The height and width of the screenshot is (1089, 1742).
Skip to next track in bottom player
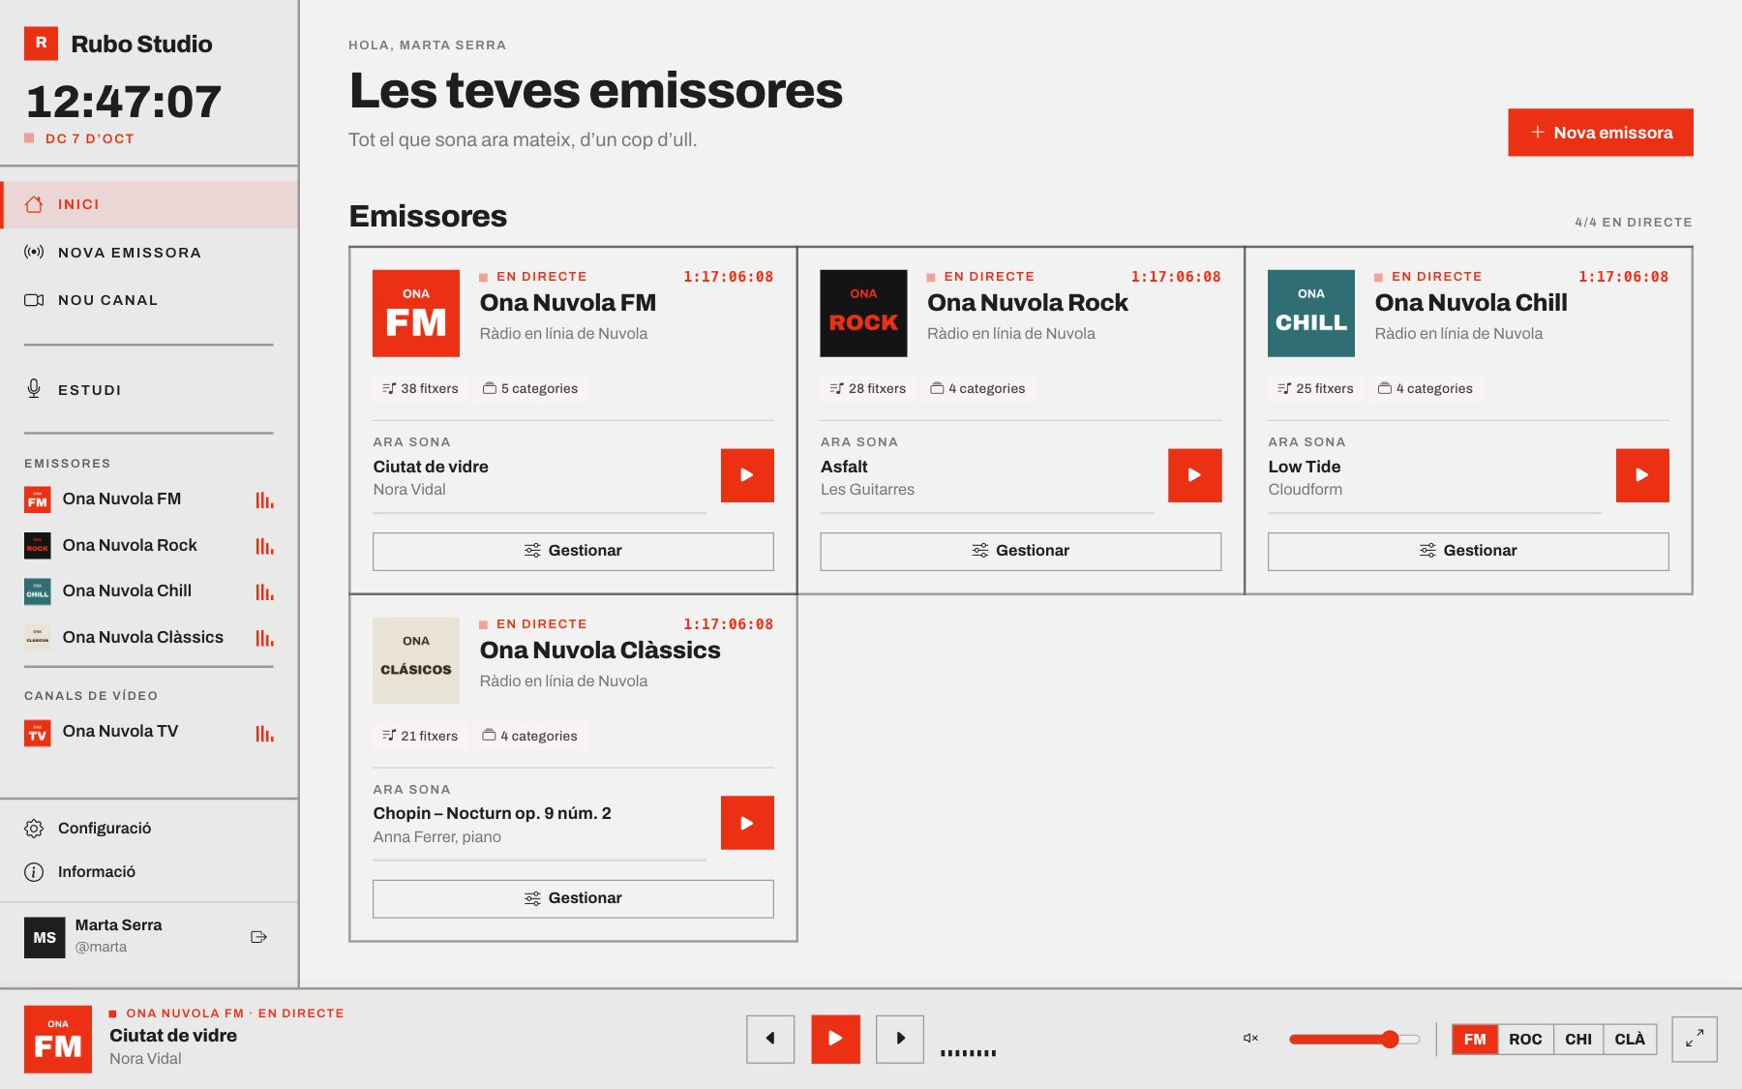pos(900,1039)
